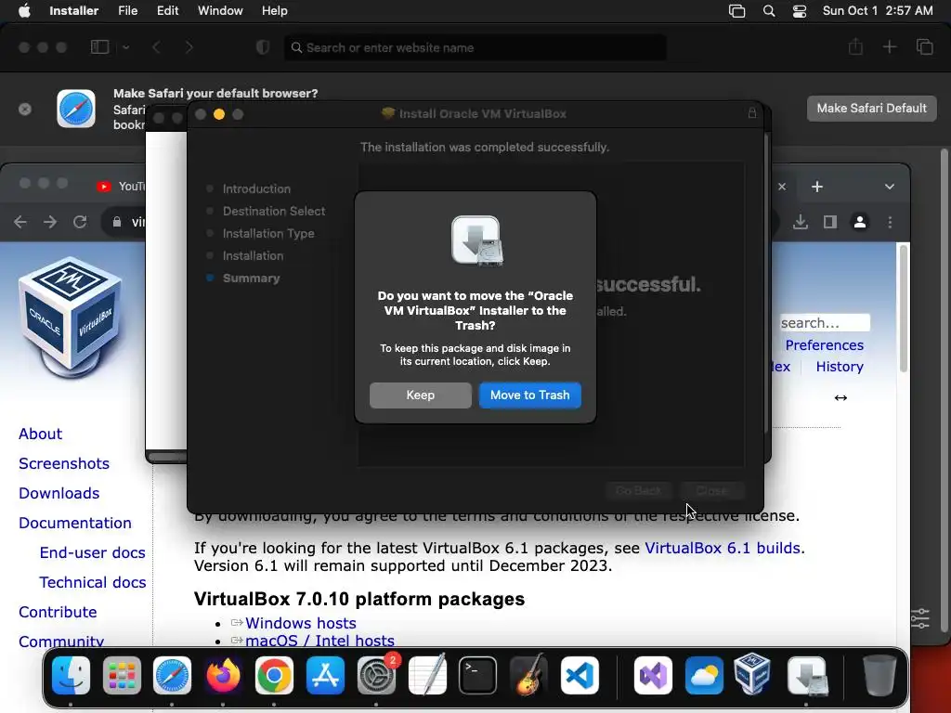Open the Window menu
This screenshot has height=713, width=951.
tap(220, 11)
